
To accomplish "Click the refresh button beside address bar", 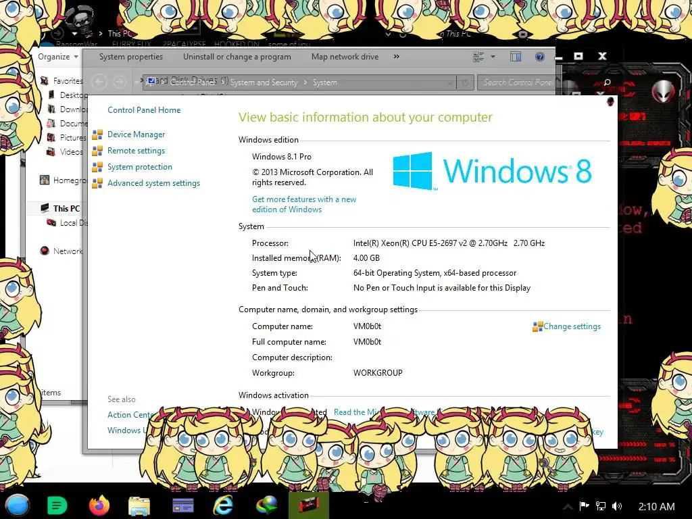I will click(x=465, y=82).
